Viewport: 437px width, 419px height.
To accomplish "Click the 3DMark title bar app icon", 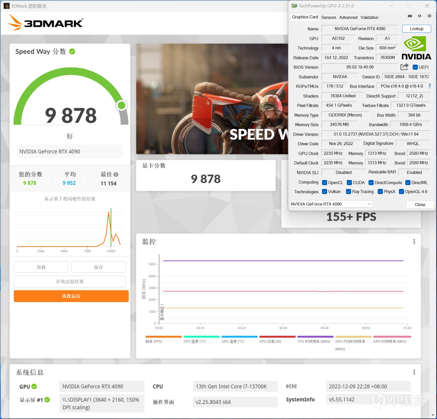I will point(7,6).
